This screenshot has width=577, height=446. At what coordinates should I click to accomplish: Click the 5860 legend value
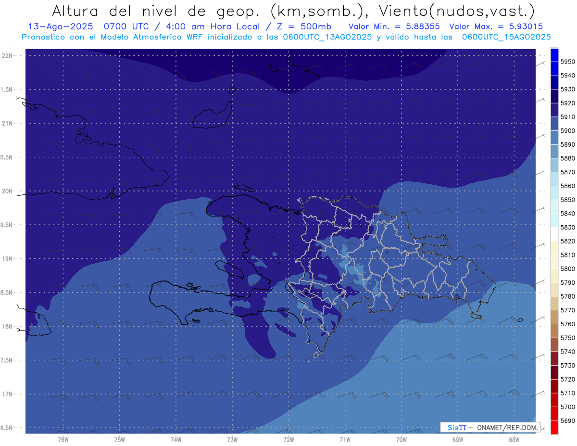[568, 186]
